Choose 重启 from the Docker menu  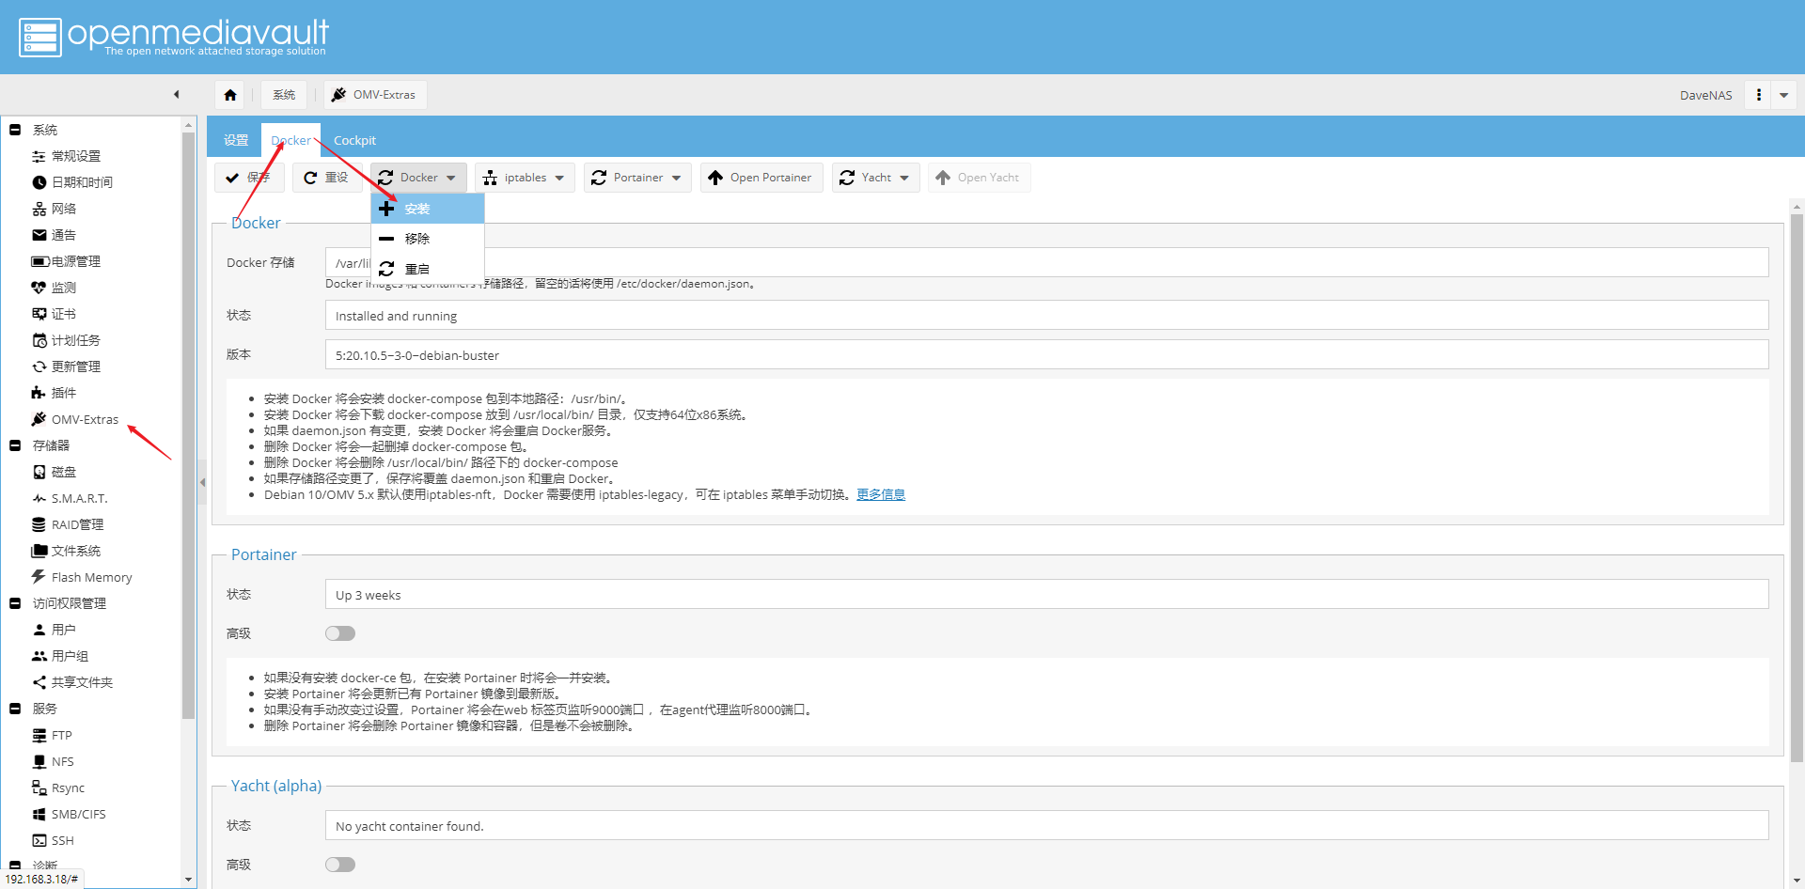pos(428,269)
